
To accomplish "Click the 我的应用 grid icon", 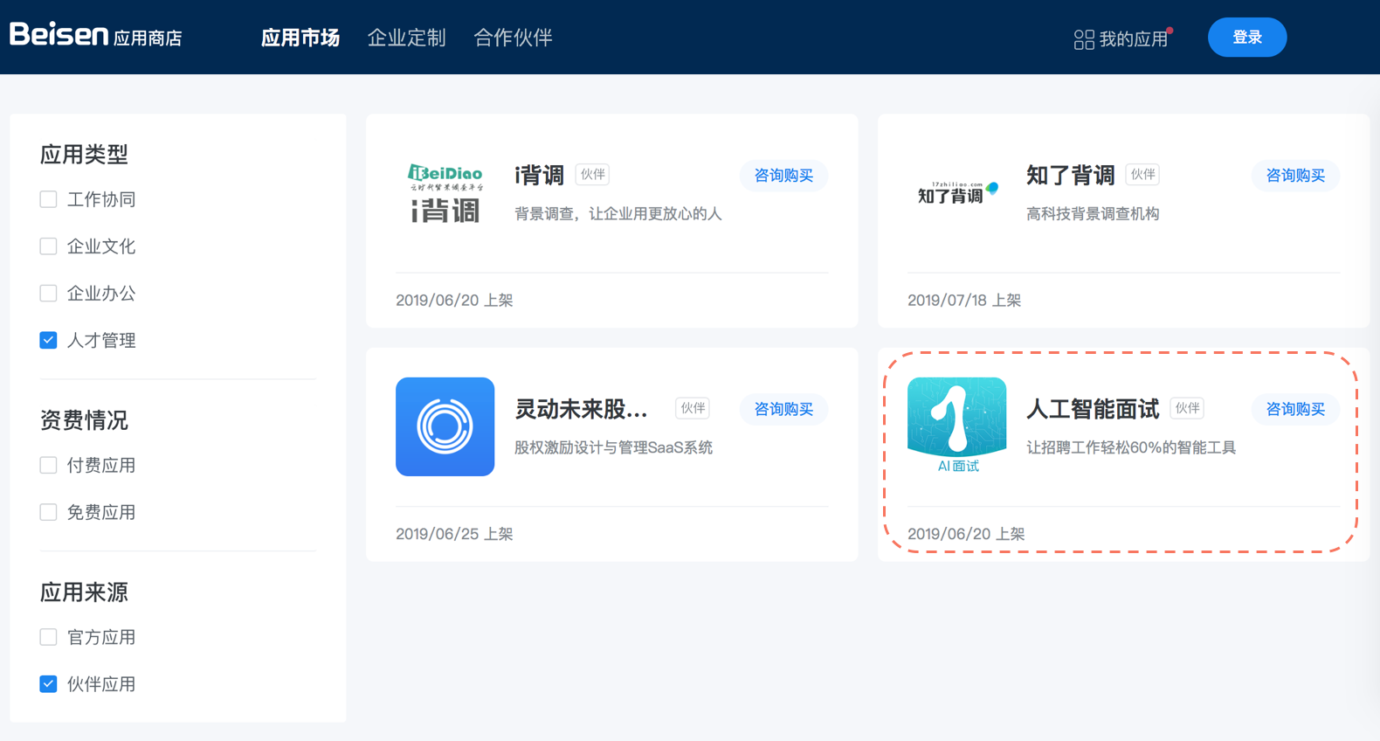I will [1084, 39].
